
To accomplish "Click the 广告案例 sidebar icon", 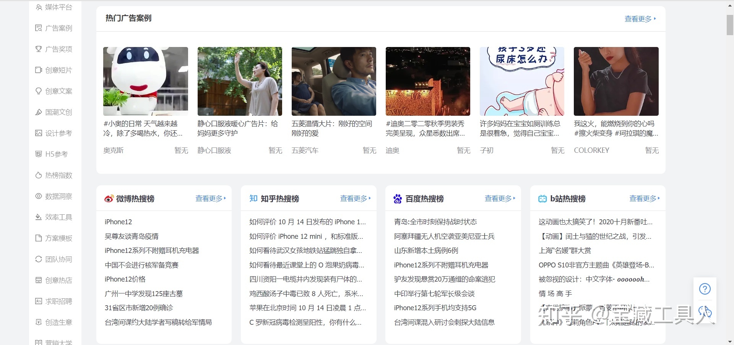I will [x=38, y=28].
